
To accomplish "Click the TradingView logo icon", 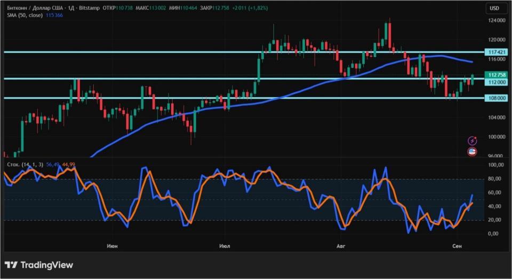I will click(11, 265).
